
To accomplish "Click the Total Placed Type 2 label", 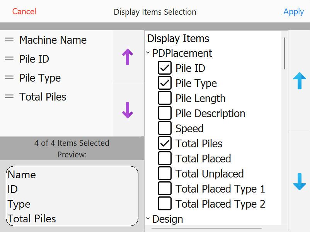I will (x=220, y=204).
